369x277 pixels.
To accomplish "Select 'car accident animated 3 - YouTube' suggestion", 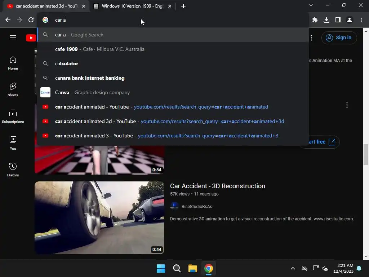I will tap(173, 136).
